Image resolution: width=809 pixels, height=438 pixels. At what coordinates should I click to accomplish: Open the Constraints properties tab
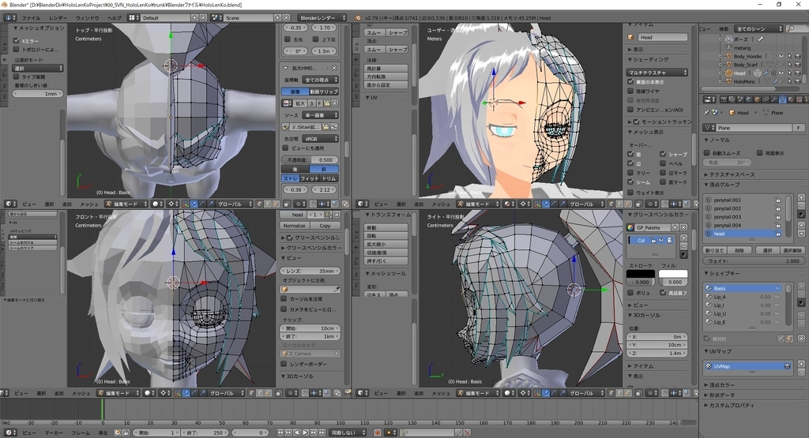coord(765,99)
